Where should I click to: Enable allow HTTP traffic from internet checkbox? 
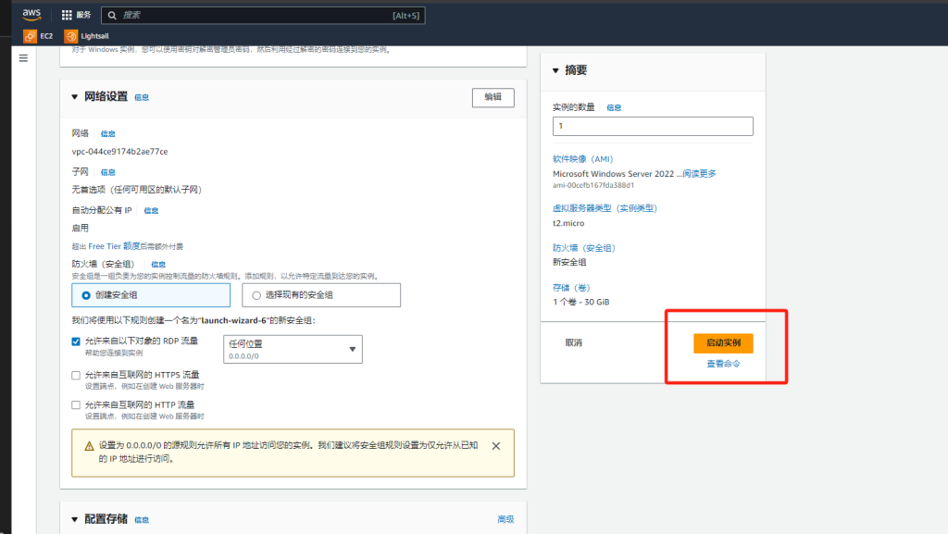tap(76, 404)
